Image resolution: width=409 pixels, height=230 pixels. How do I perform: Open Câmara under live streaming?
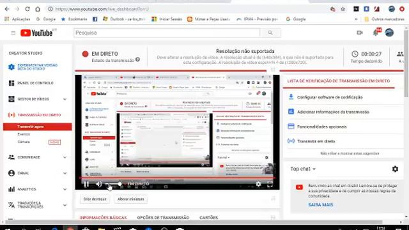tap(24, 142)
